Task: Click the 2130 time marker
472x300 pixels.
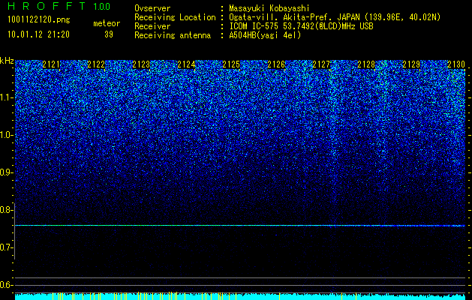Action: click(x=456, y=64)
